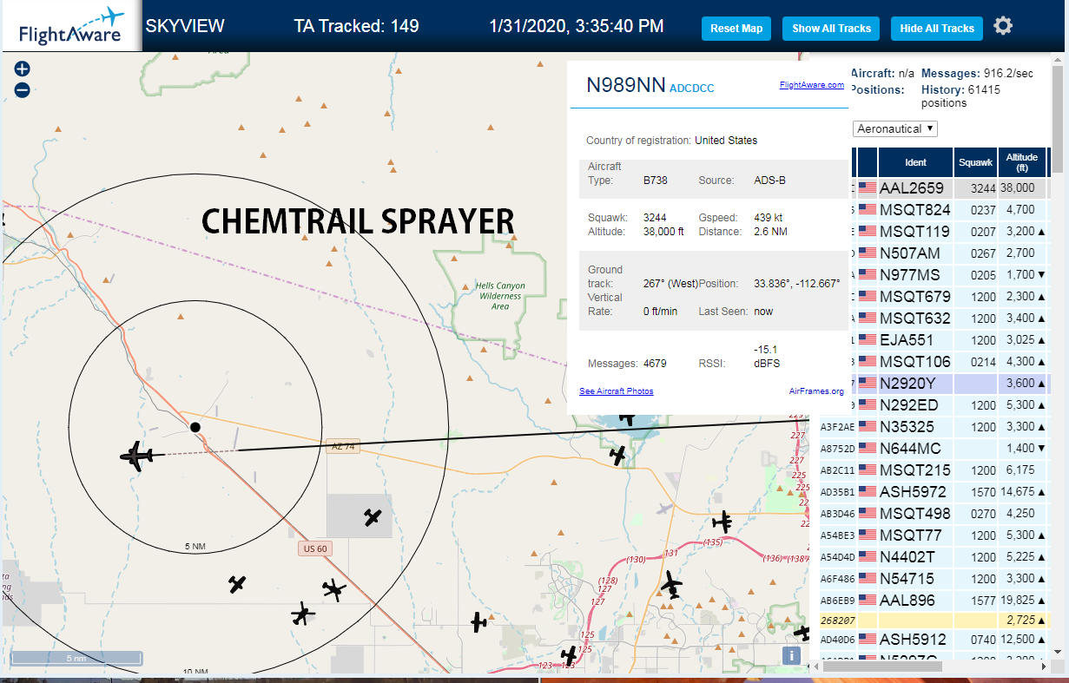
Task: Click the AZ 74 highway shield
Action: tap(343, 446)
